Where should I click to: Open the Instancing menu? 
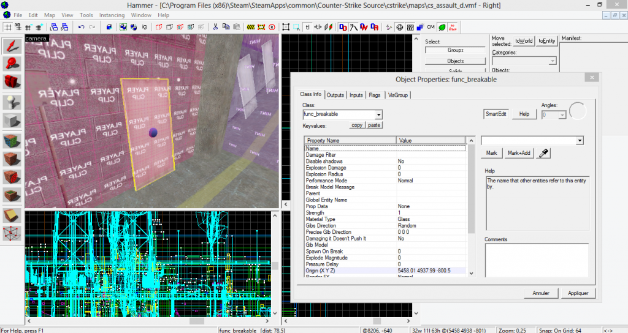112,15
